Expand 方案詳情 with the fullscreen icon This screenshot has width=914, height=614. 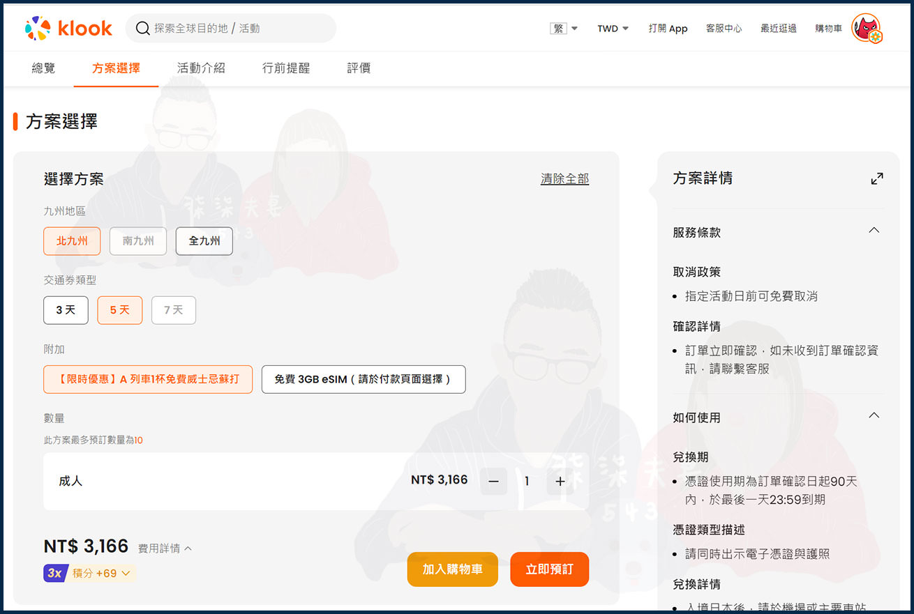[x=877, y=178]
